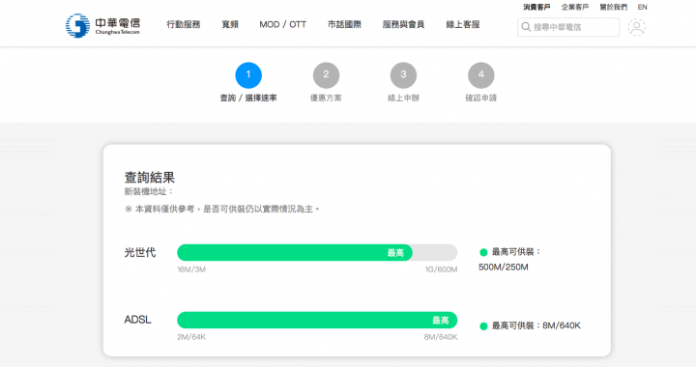Click the 查詢 / 選擇速率 step label
The height and width of the screenshot is (367, 696).
[248, 98]
